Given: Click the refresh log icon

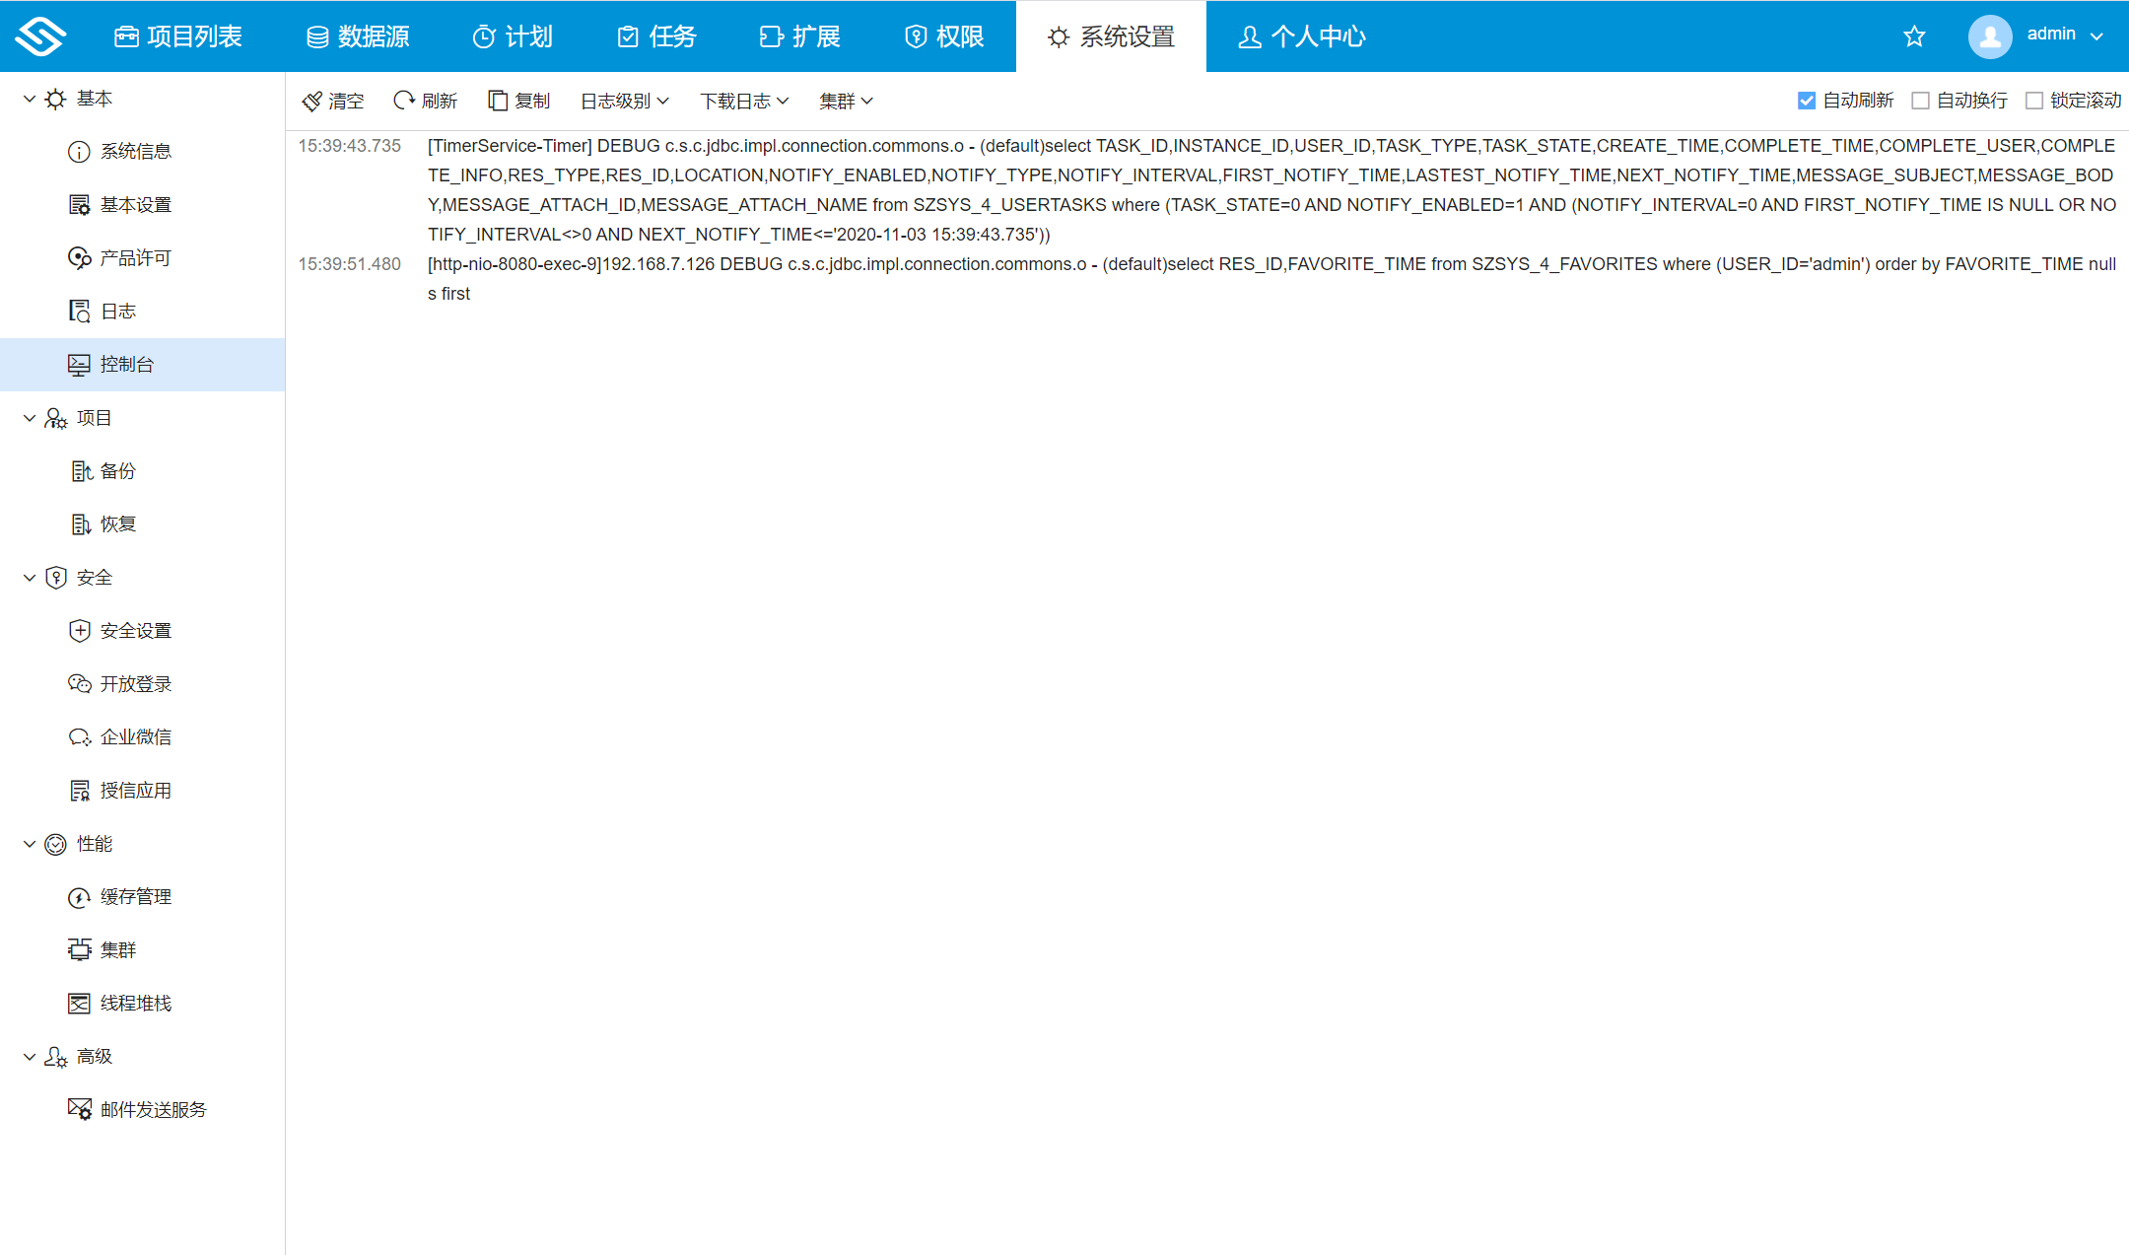Looking at the screenshot, I should pyautogui.click(x=404, y=101).
